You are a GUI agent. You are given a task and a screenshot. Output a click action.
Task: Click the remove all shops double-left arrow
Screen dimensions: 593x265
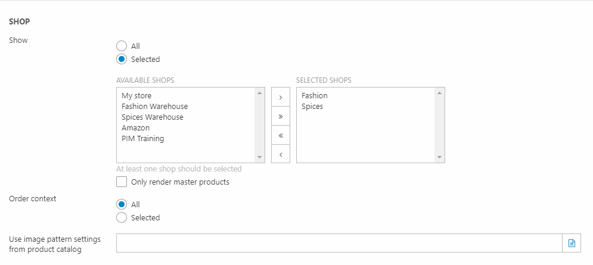click(x=280, y=135)
